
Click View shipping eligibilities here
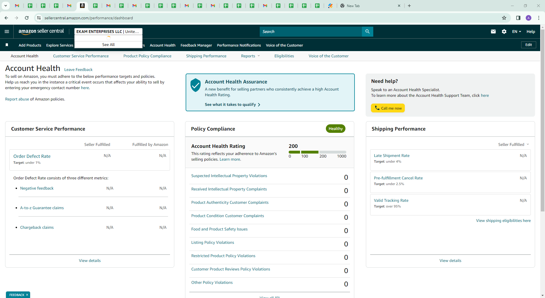tap(503, 221)
